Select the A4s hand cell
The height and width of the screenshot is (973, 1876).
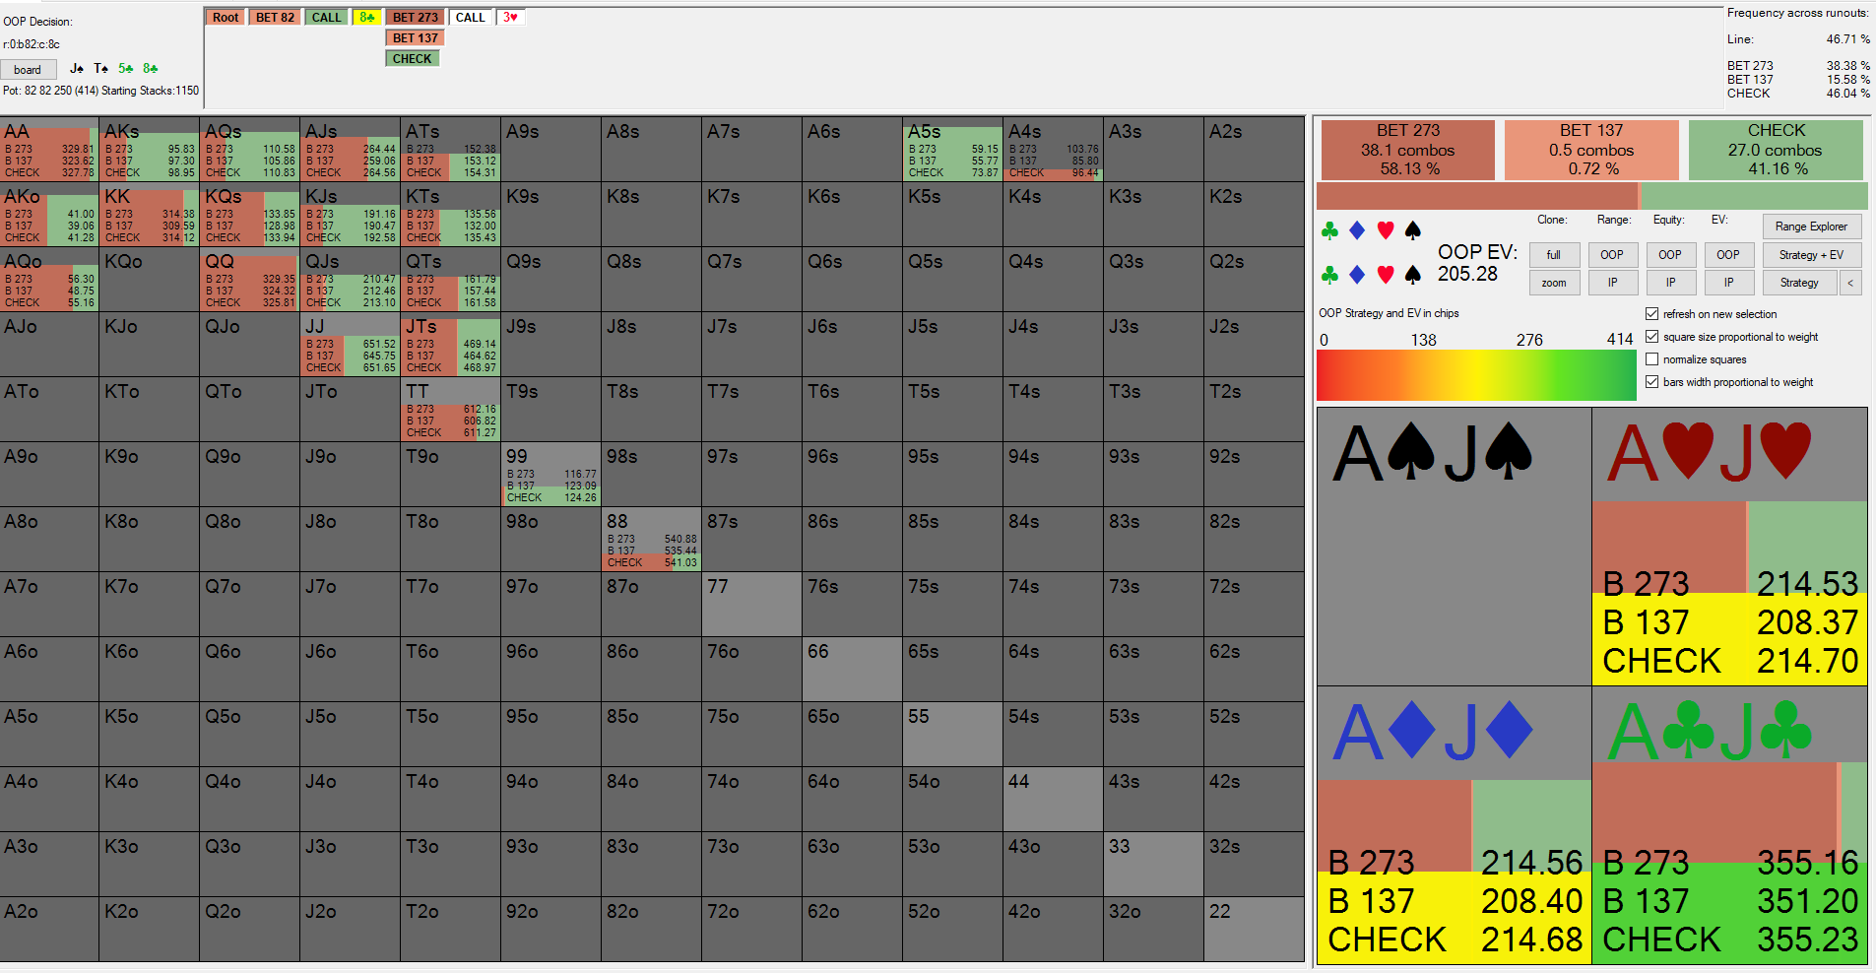(x=1054, y=150)
